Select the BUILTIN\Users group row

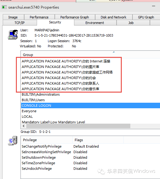point(91,100)
